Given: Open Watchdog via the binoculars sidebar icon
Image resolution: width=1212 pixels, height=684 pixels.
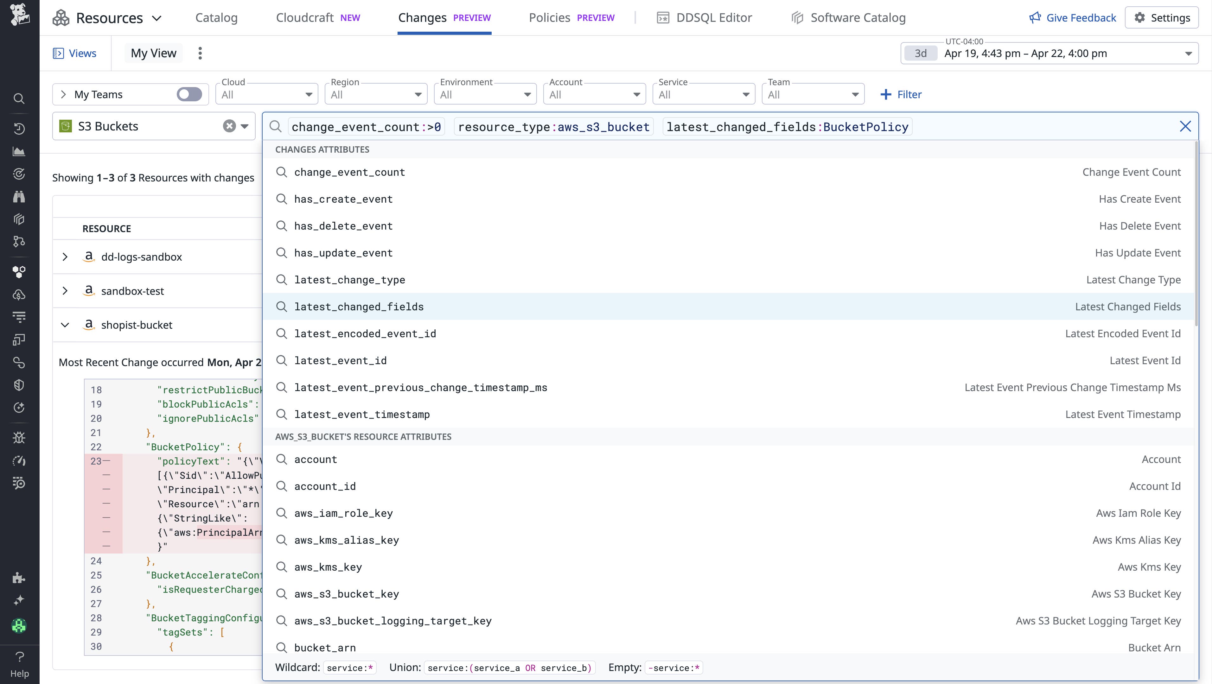Looking at the screenshot, I should (19, 196).
